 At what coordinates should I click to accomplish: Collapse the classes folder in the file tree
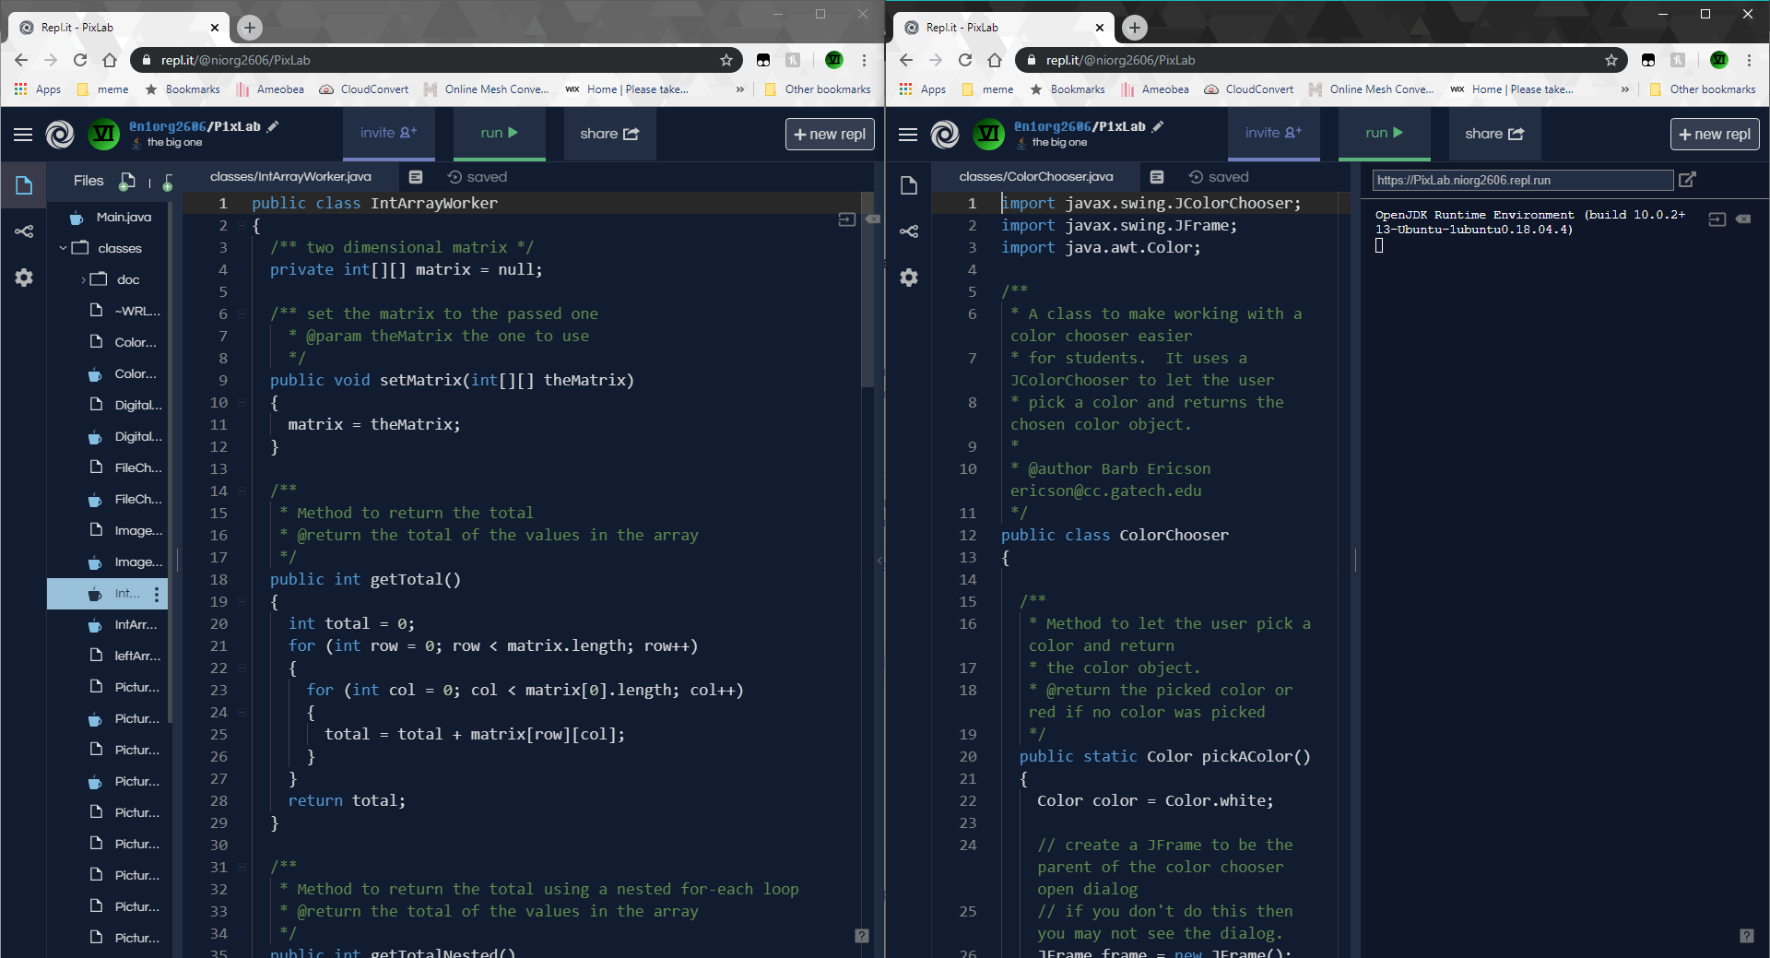tap(63, 248)
